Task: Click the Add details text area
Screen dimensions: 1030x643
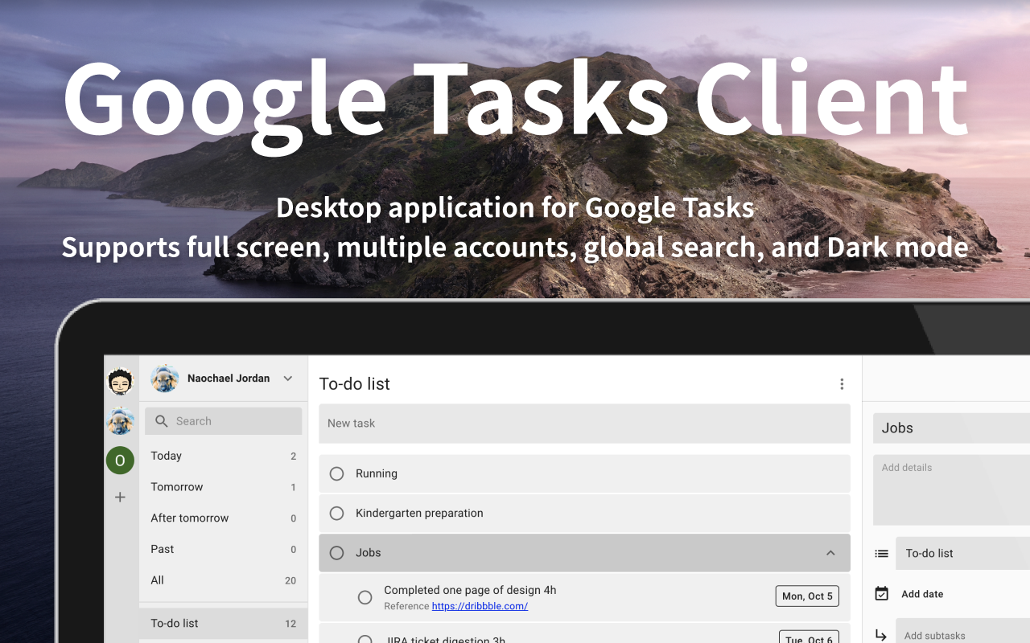Action: [x=951, y=490]
